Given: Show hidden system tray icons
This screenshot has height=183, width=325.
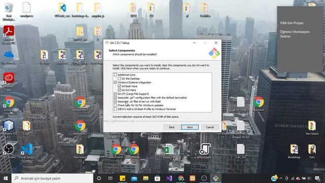Looking at the screenshot, I should (x=281, y=178).
